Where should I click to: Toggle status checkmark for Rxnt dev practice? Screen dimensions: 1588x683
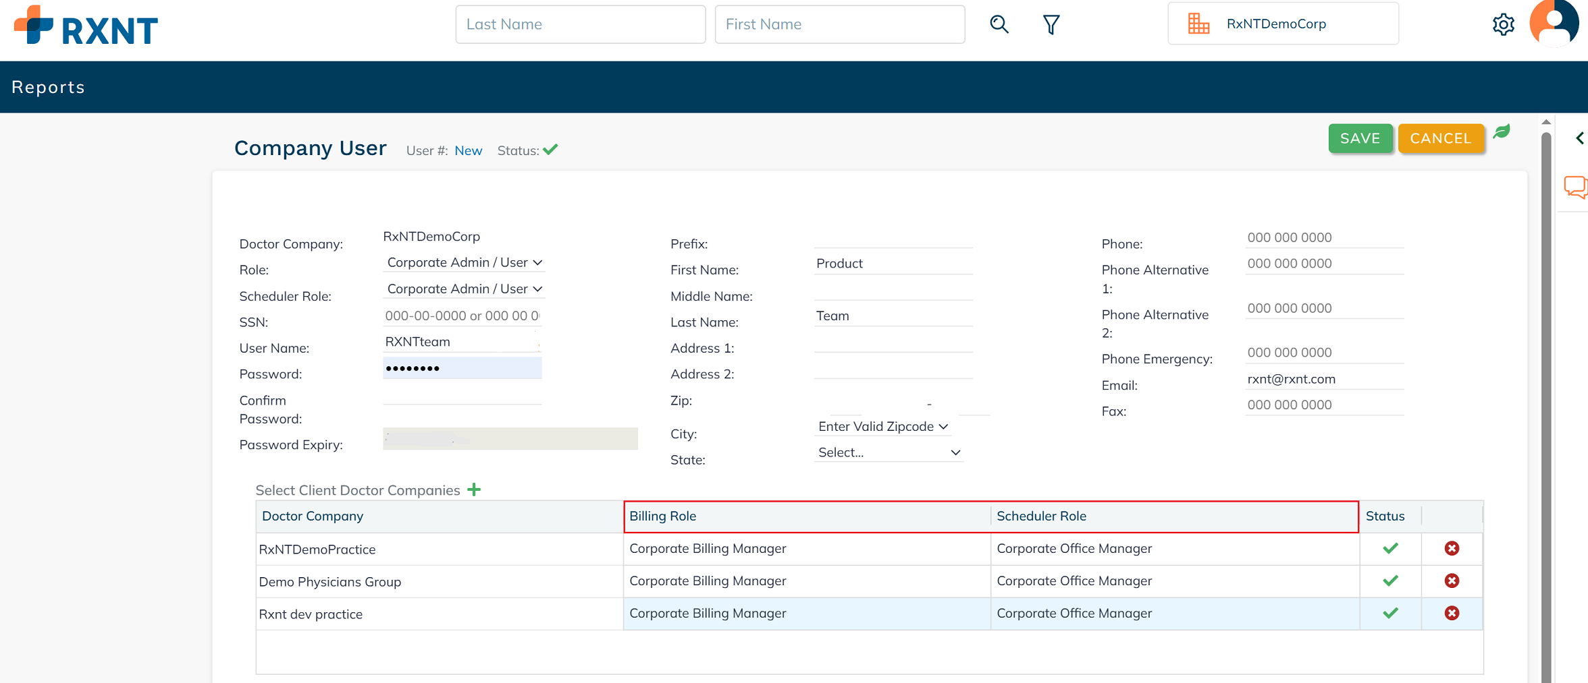point(1390,613)
